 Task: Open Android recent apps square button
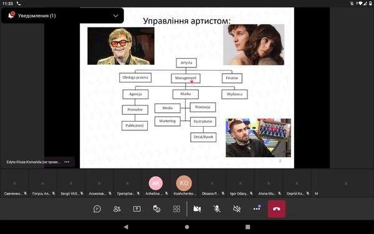(248, 227)
